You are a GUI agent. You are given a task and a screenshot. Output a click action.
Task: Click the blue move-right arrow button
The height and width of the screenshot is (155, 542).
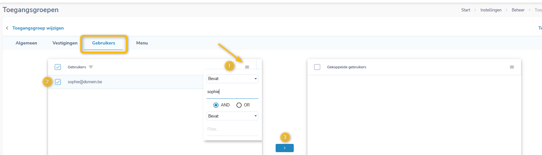(x=285, y=148)
